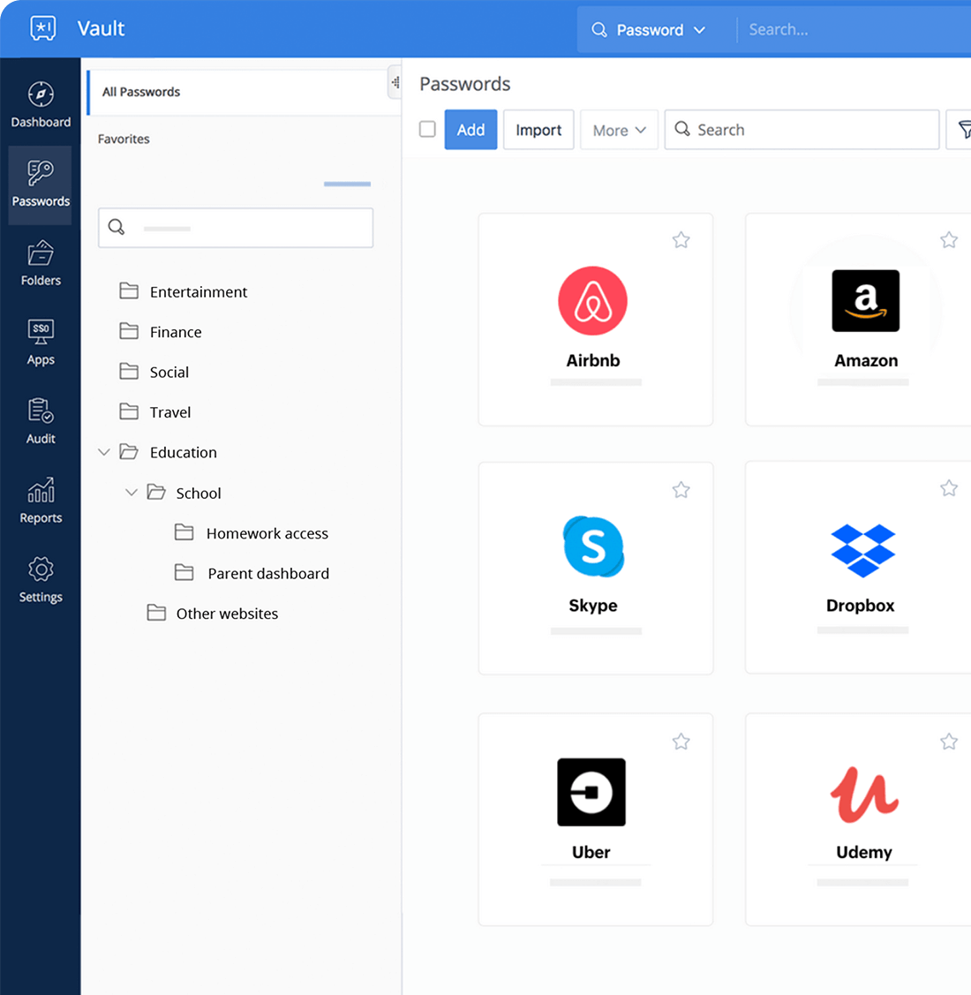Click the Import button

538,130
